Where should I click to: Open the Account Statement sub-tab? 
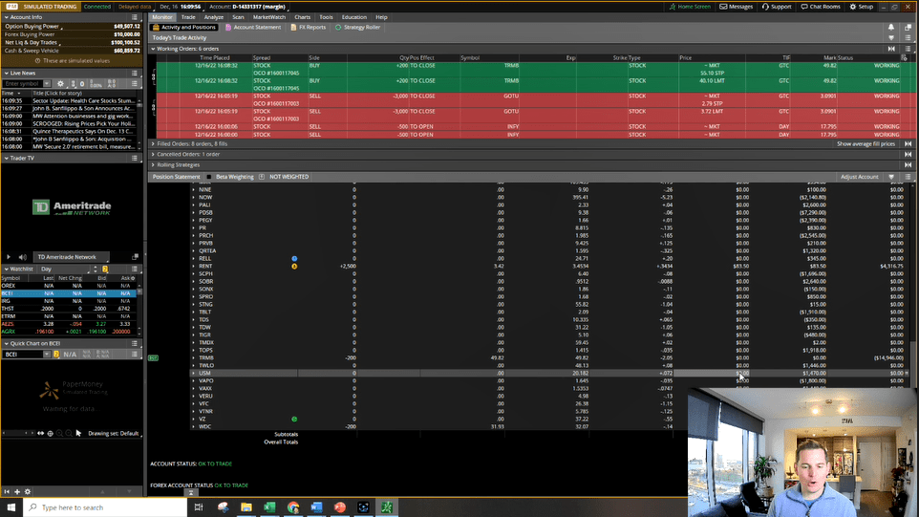(x=251, y=27)
